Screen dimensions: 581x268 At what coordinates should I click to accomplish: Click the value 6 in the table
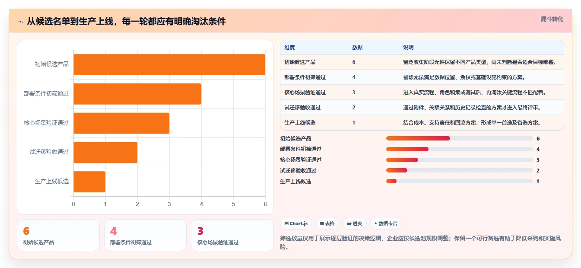354,62
